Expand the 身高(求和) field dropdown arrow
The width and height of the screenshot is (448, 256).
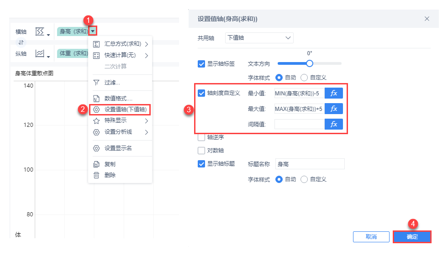(x=93, y=31)
